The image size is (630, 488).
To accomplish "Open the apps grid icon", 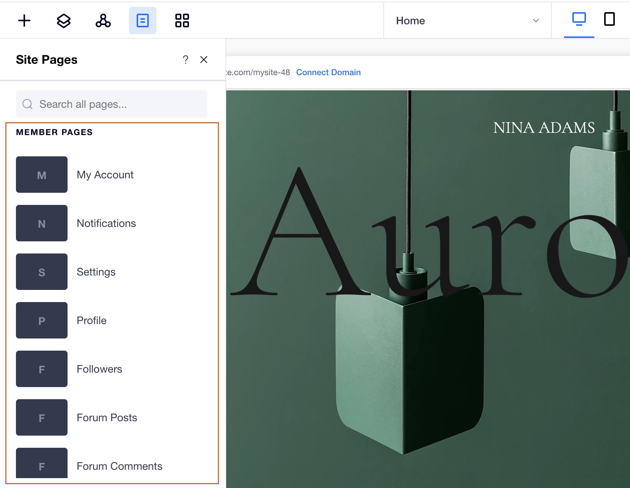I will pos(182,20).
